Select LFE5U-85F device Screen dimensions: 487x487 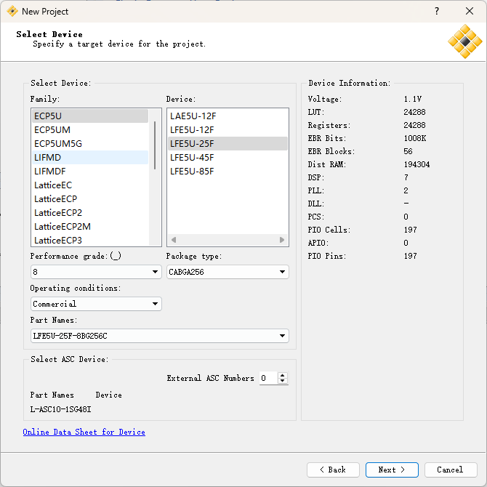228,171
